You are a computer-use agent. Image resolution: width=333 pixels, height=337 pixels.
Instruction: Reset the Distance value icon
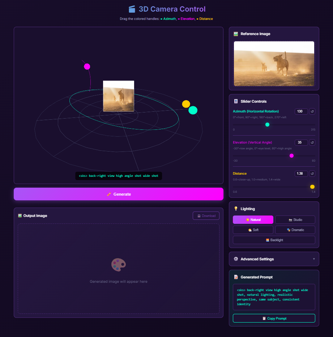click(312, 174)
